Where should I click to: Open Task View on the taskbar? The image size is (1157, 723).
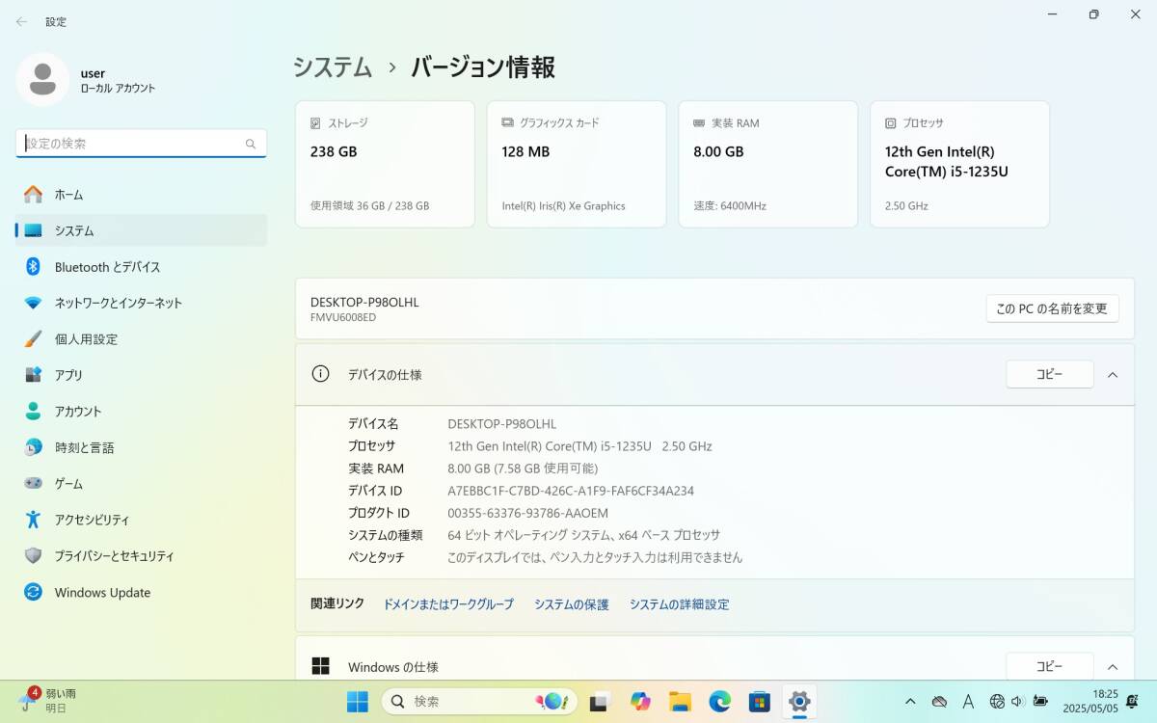pos(600,701)
